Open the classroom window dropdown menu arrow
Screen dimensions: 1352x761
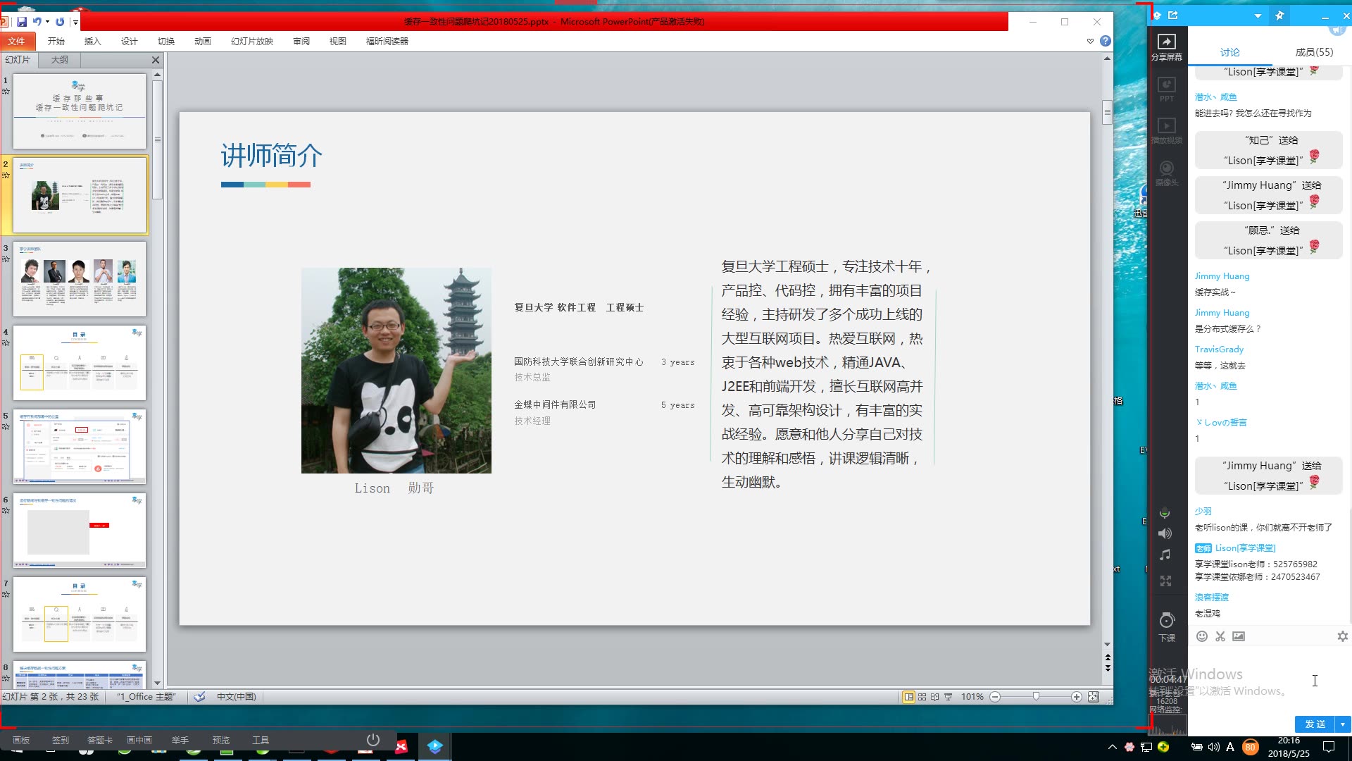click(x=1258, y=16)
